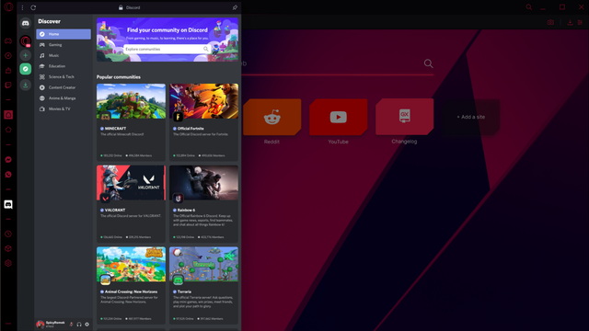Select the Gaming category
Screen dimensions: 589x331
click(64, 45)
